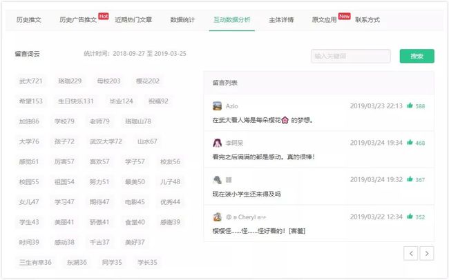Select the 校园55 tag
Viewport: 449px width, 280px height.
[29, 181]
